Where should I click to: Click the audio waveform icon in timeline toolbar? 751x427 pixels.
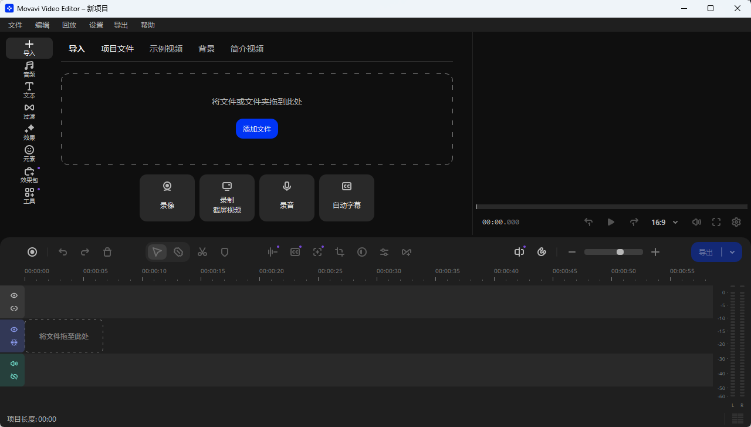tap(273, 252)
